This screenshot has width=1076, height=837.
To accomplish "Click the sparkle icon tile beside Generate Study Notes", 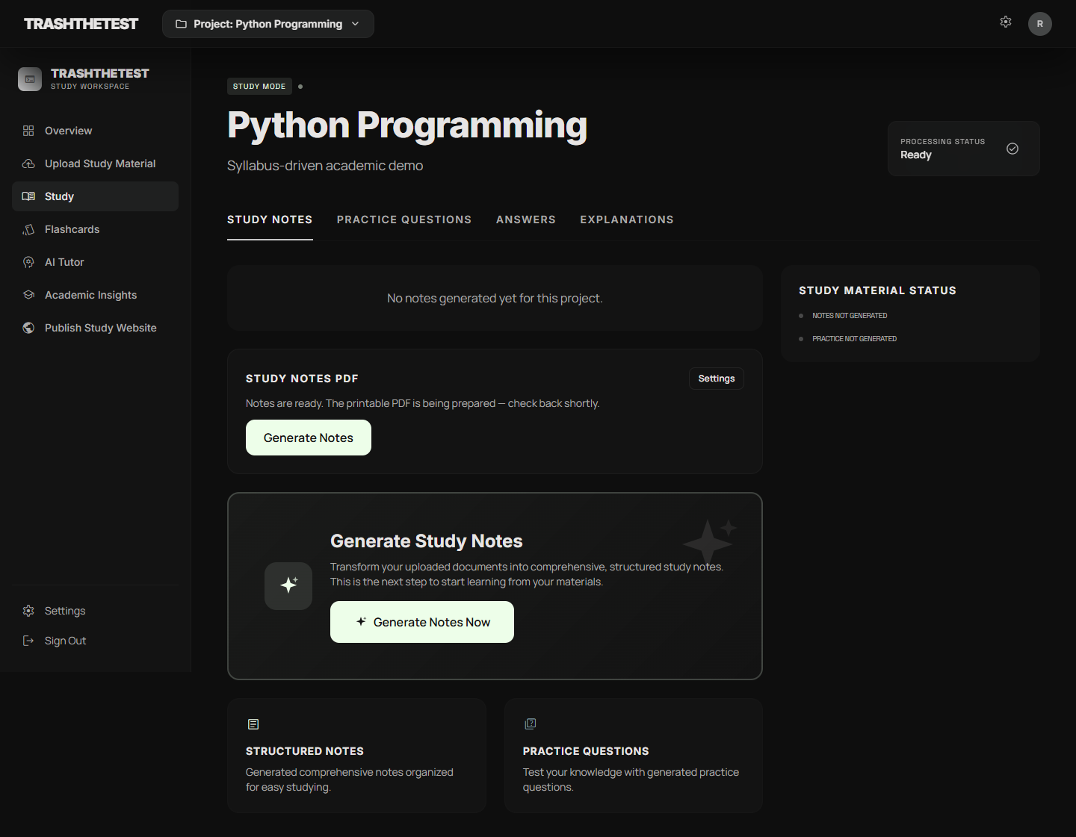I will tap(288, 586).
